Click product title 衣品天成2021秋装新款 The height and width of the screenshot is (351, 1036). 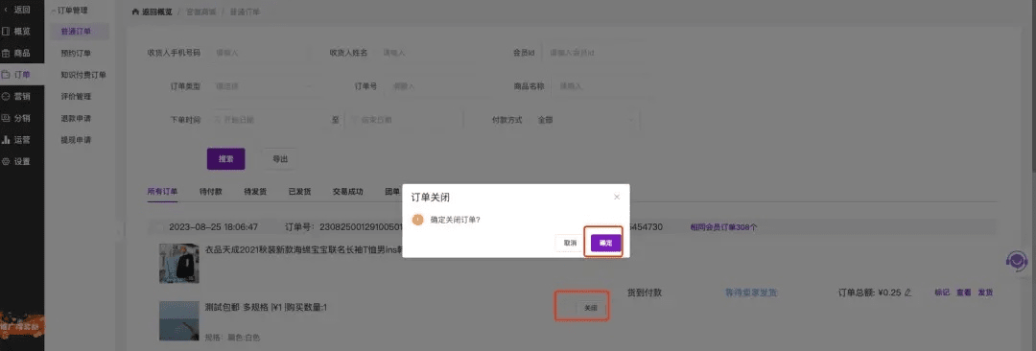click(x=304, y=250)
